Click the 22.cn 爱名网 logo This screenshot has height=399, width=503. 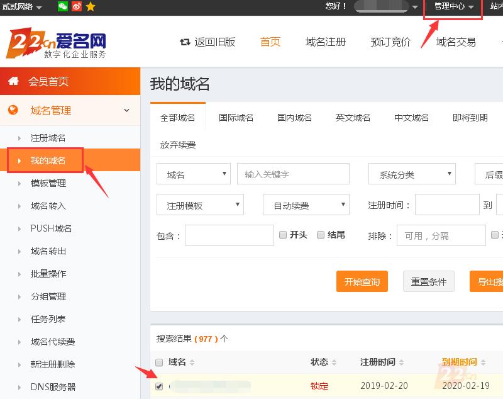click(x=57, y=44)
